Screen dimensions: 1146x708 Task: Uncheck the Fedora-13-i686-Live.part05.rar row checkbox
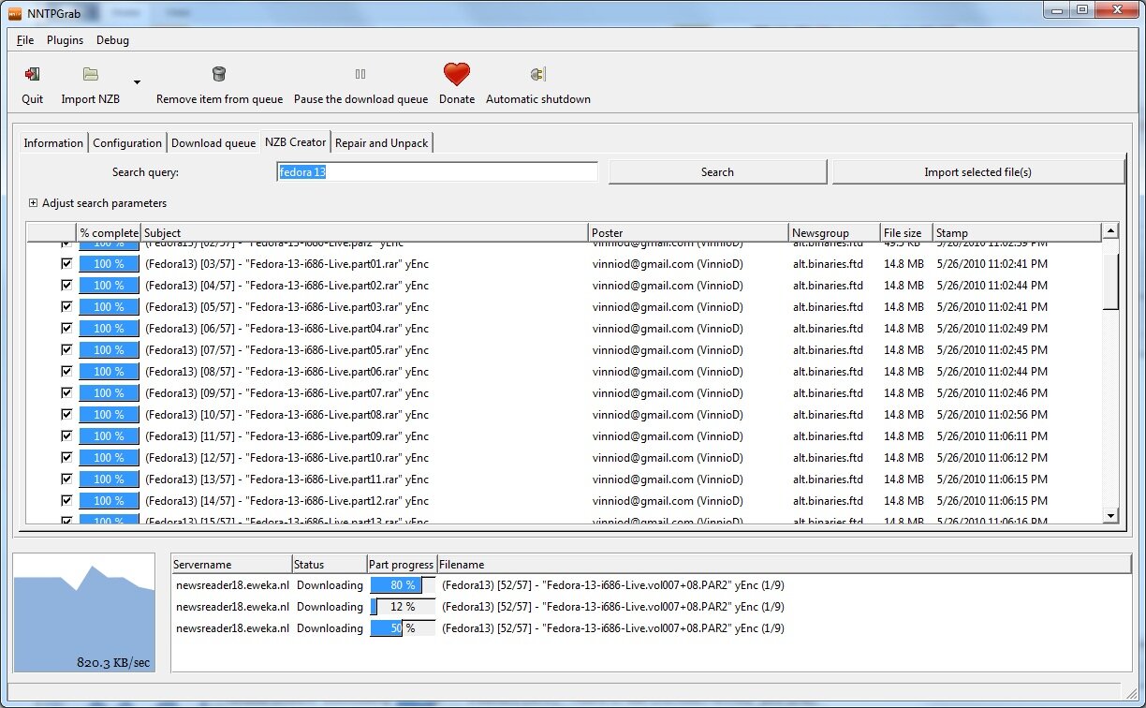point(66,350)
